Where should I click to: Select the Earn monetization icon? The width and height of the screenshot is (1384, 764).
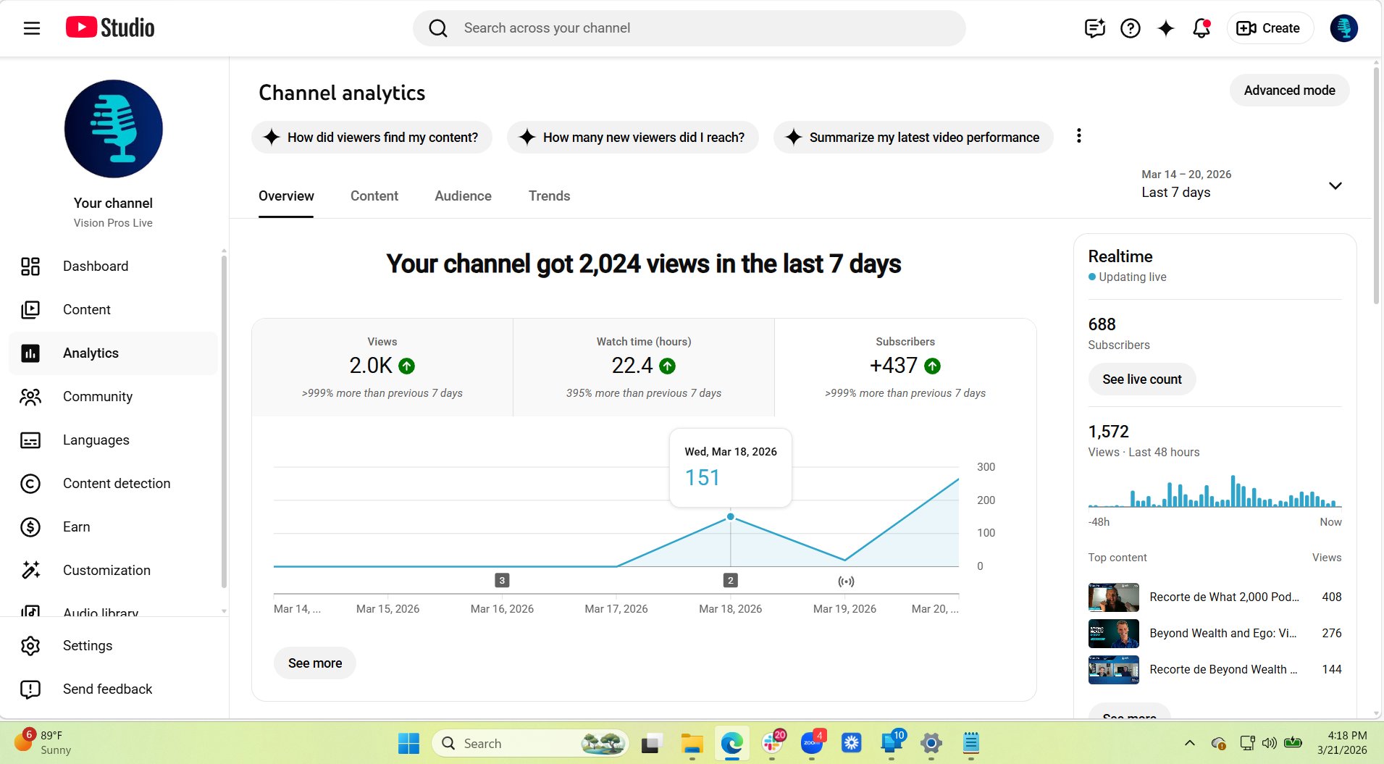[x=30, y=526]
